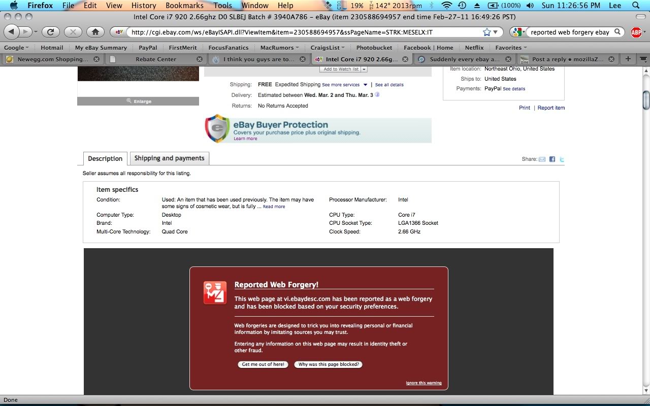Screen dimensions: 650x406
Task: Click the Google search input field
Action: click(570, 32)
